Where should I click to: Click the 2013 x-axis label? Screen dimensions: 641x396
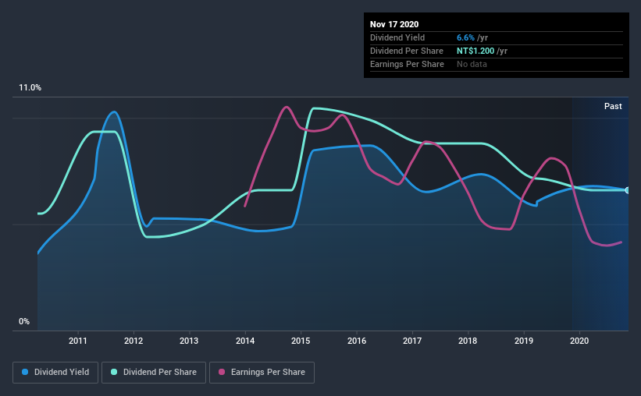click(x=189, y=341)
